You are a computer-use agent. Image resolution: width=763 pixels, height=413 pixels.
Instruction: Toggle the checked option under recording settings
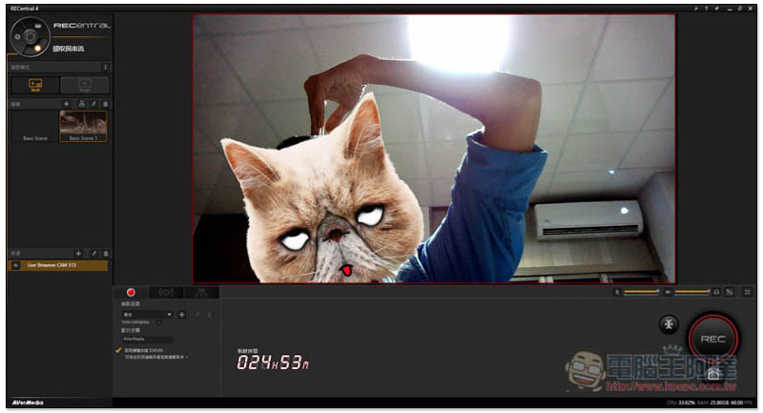click(118, 351)
